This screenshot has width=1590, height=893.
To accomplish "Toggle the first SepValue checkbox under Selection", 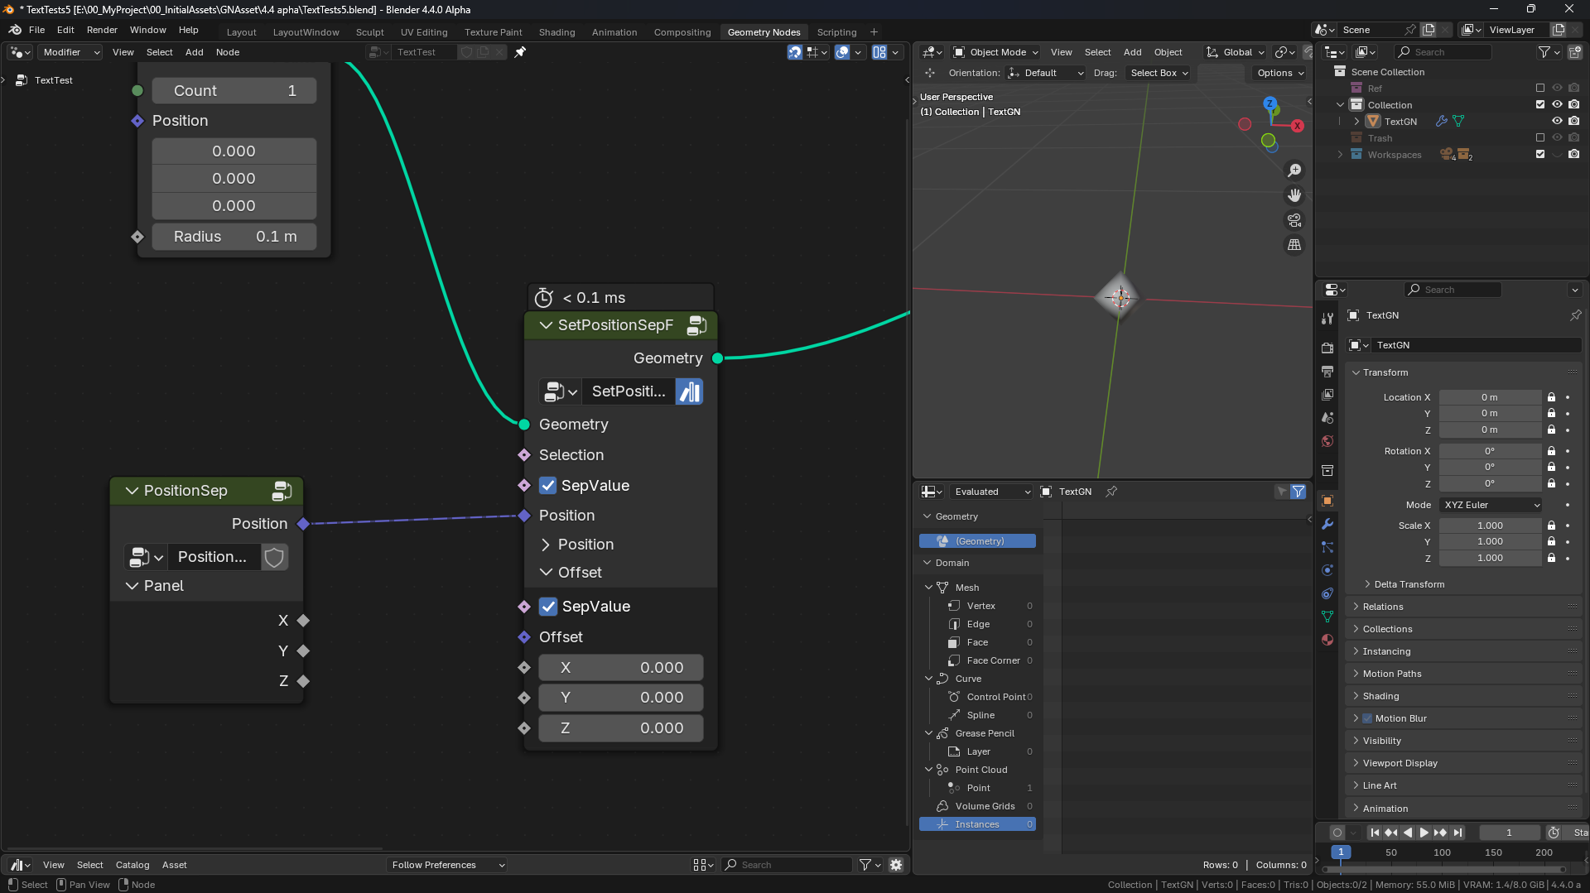I will pos(548,486).
